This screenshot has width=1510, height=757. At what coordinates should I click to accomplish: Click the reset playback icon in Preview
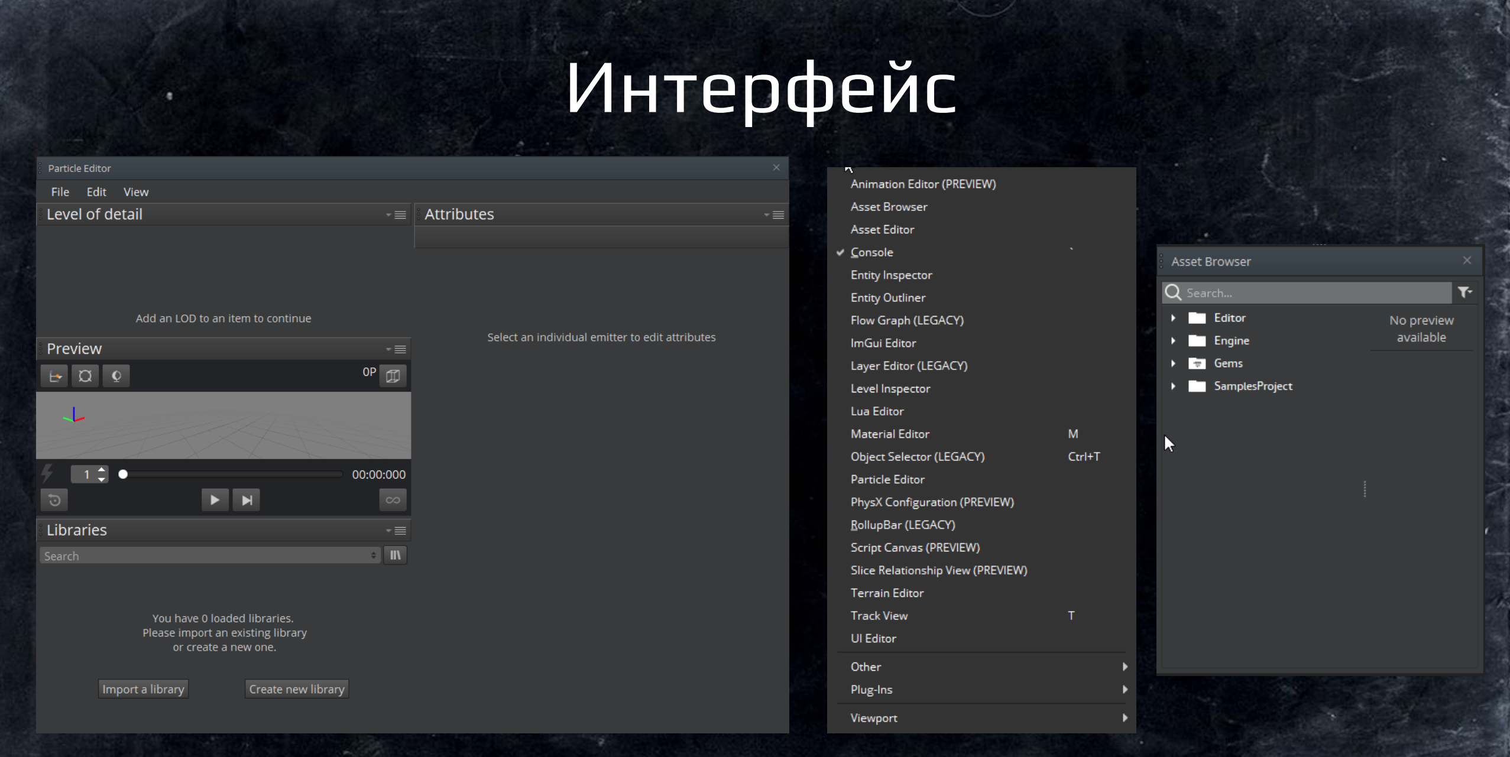(x=54, y=499)
